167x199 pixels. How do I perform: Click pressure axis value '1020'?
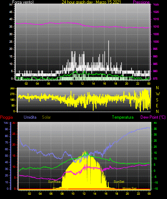coord(156,12)
